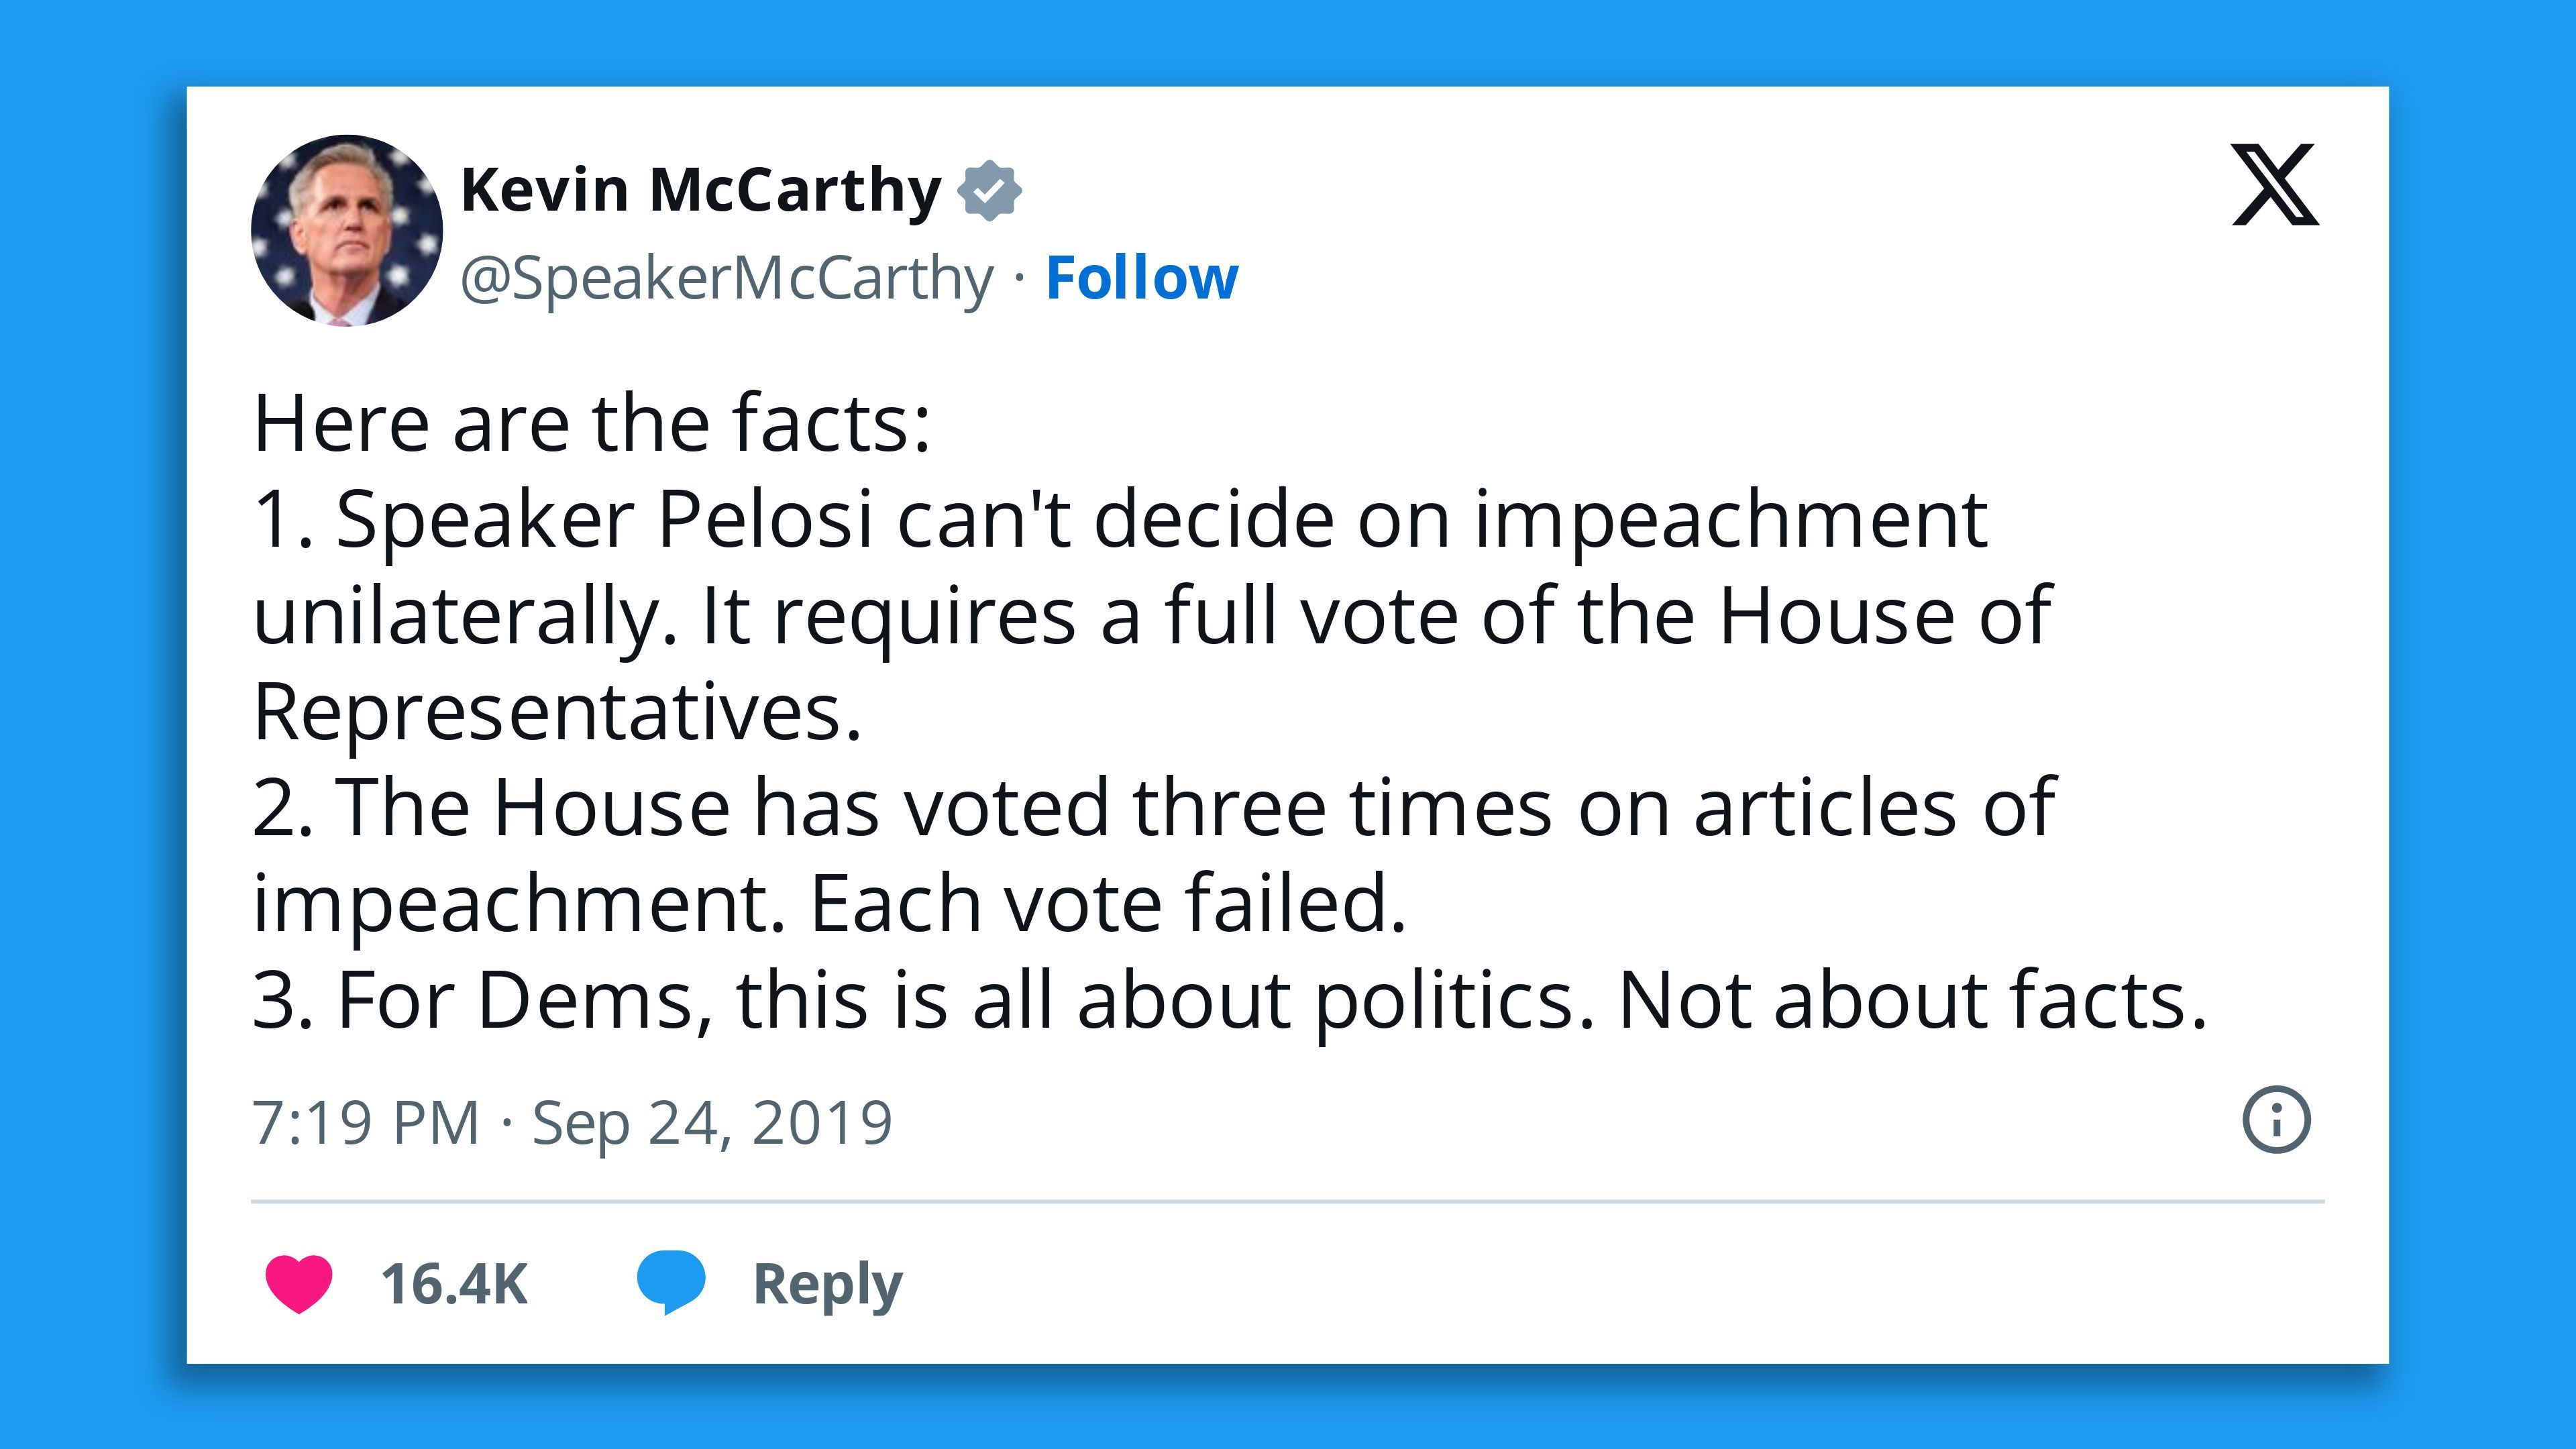This screenshot has height=1449, width=2576.
Task: Click the "For Dems, this is all about politics" line
Action: tap(1229, 1000)
